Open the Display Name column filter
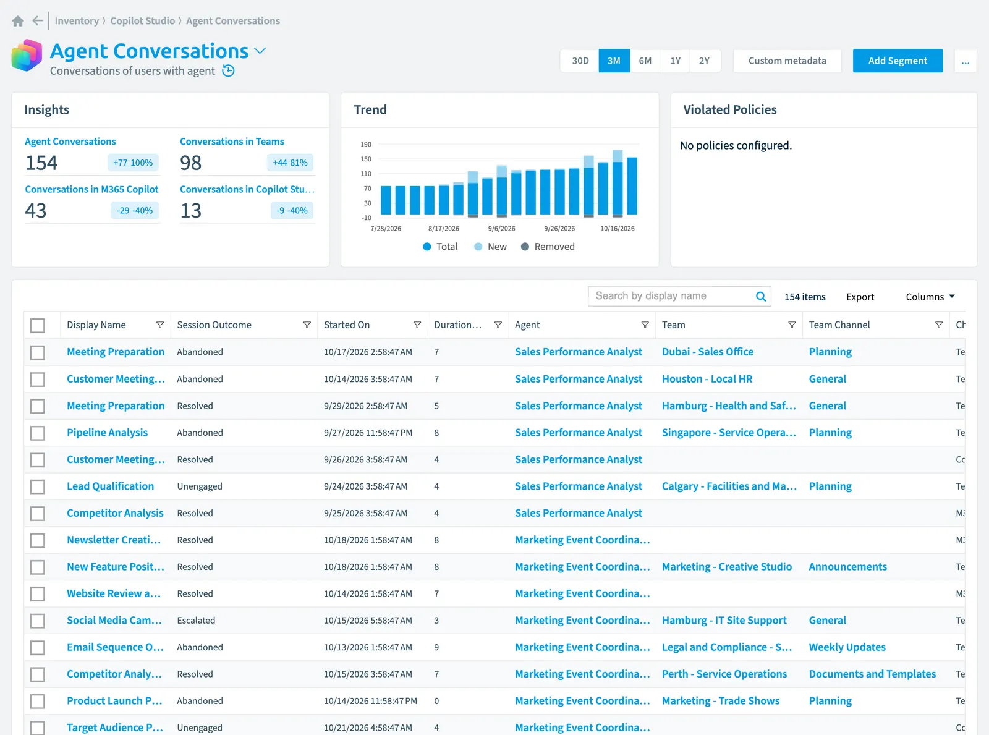989x735 pixels. click(x=160, y=325)
